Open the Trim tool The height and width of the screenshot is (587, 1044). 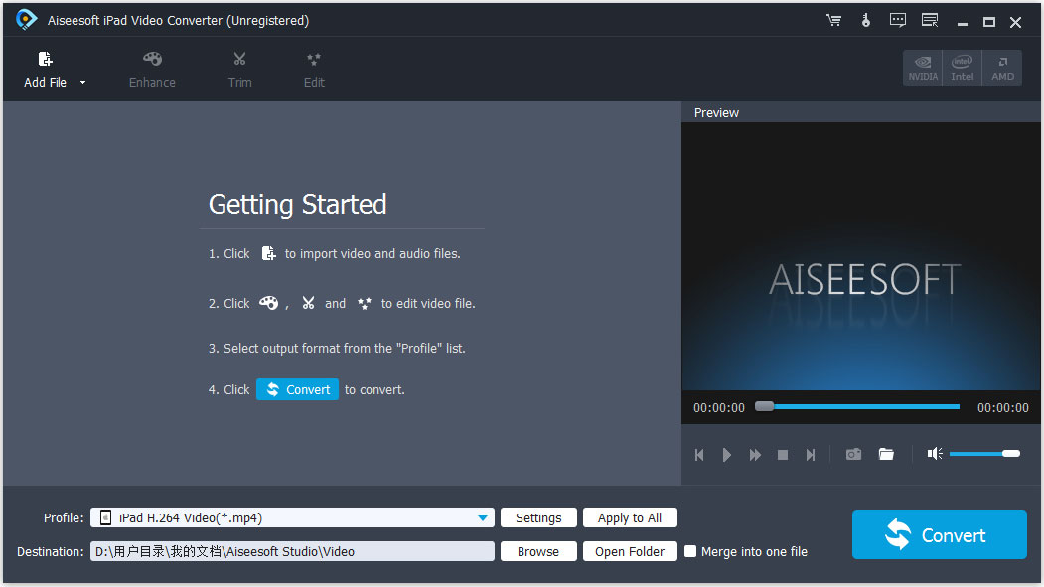239,70
